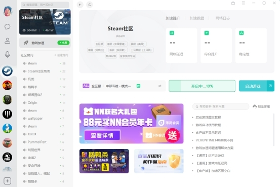Add a new community with plus button
This screenshot has height=187, width=280.
pyautogui.click(x=7, y=181)
